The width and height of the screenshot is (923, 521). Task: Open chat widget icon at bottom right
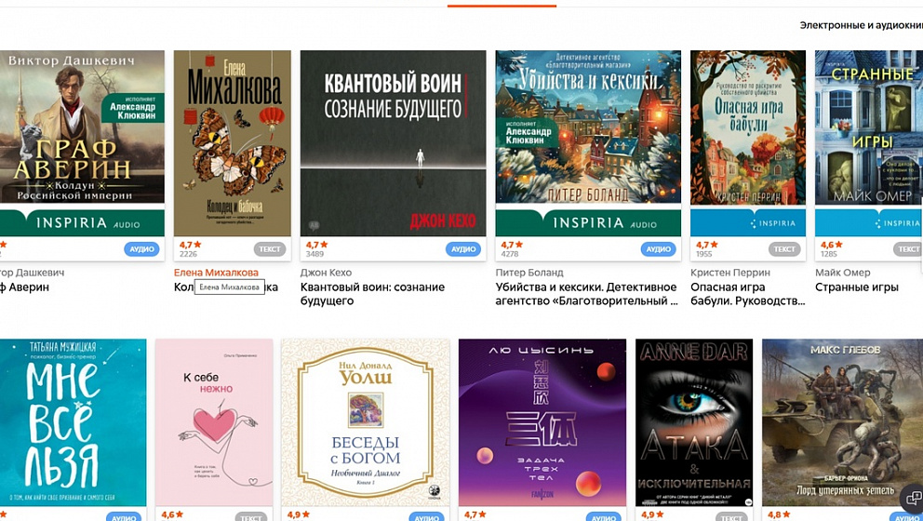(913, 500)
